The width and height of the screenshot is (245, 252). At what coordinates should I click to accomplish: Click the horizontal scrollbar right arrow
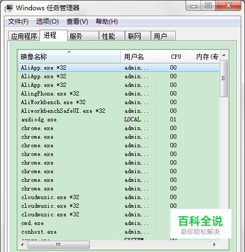[x=214, y=245]
